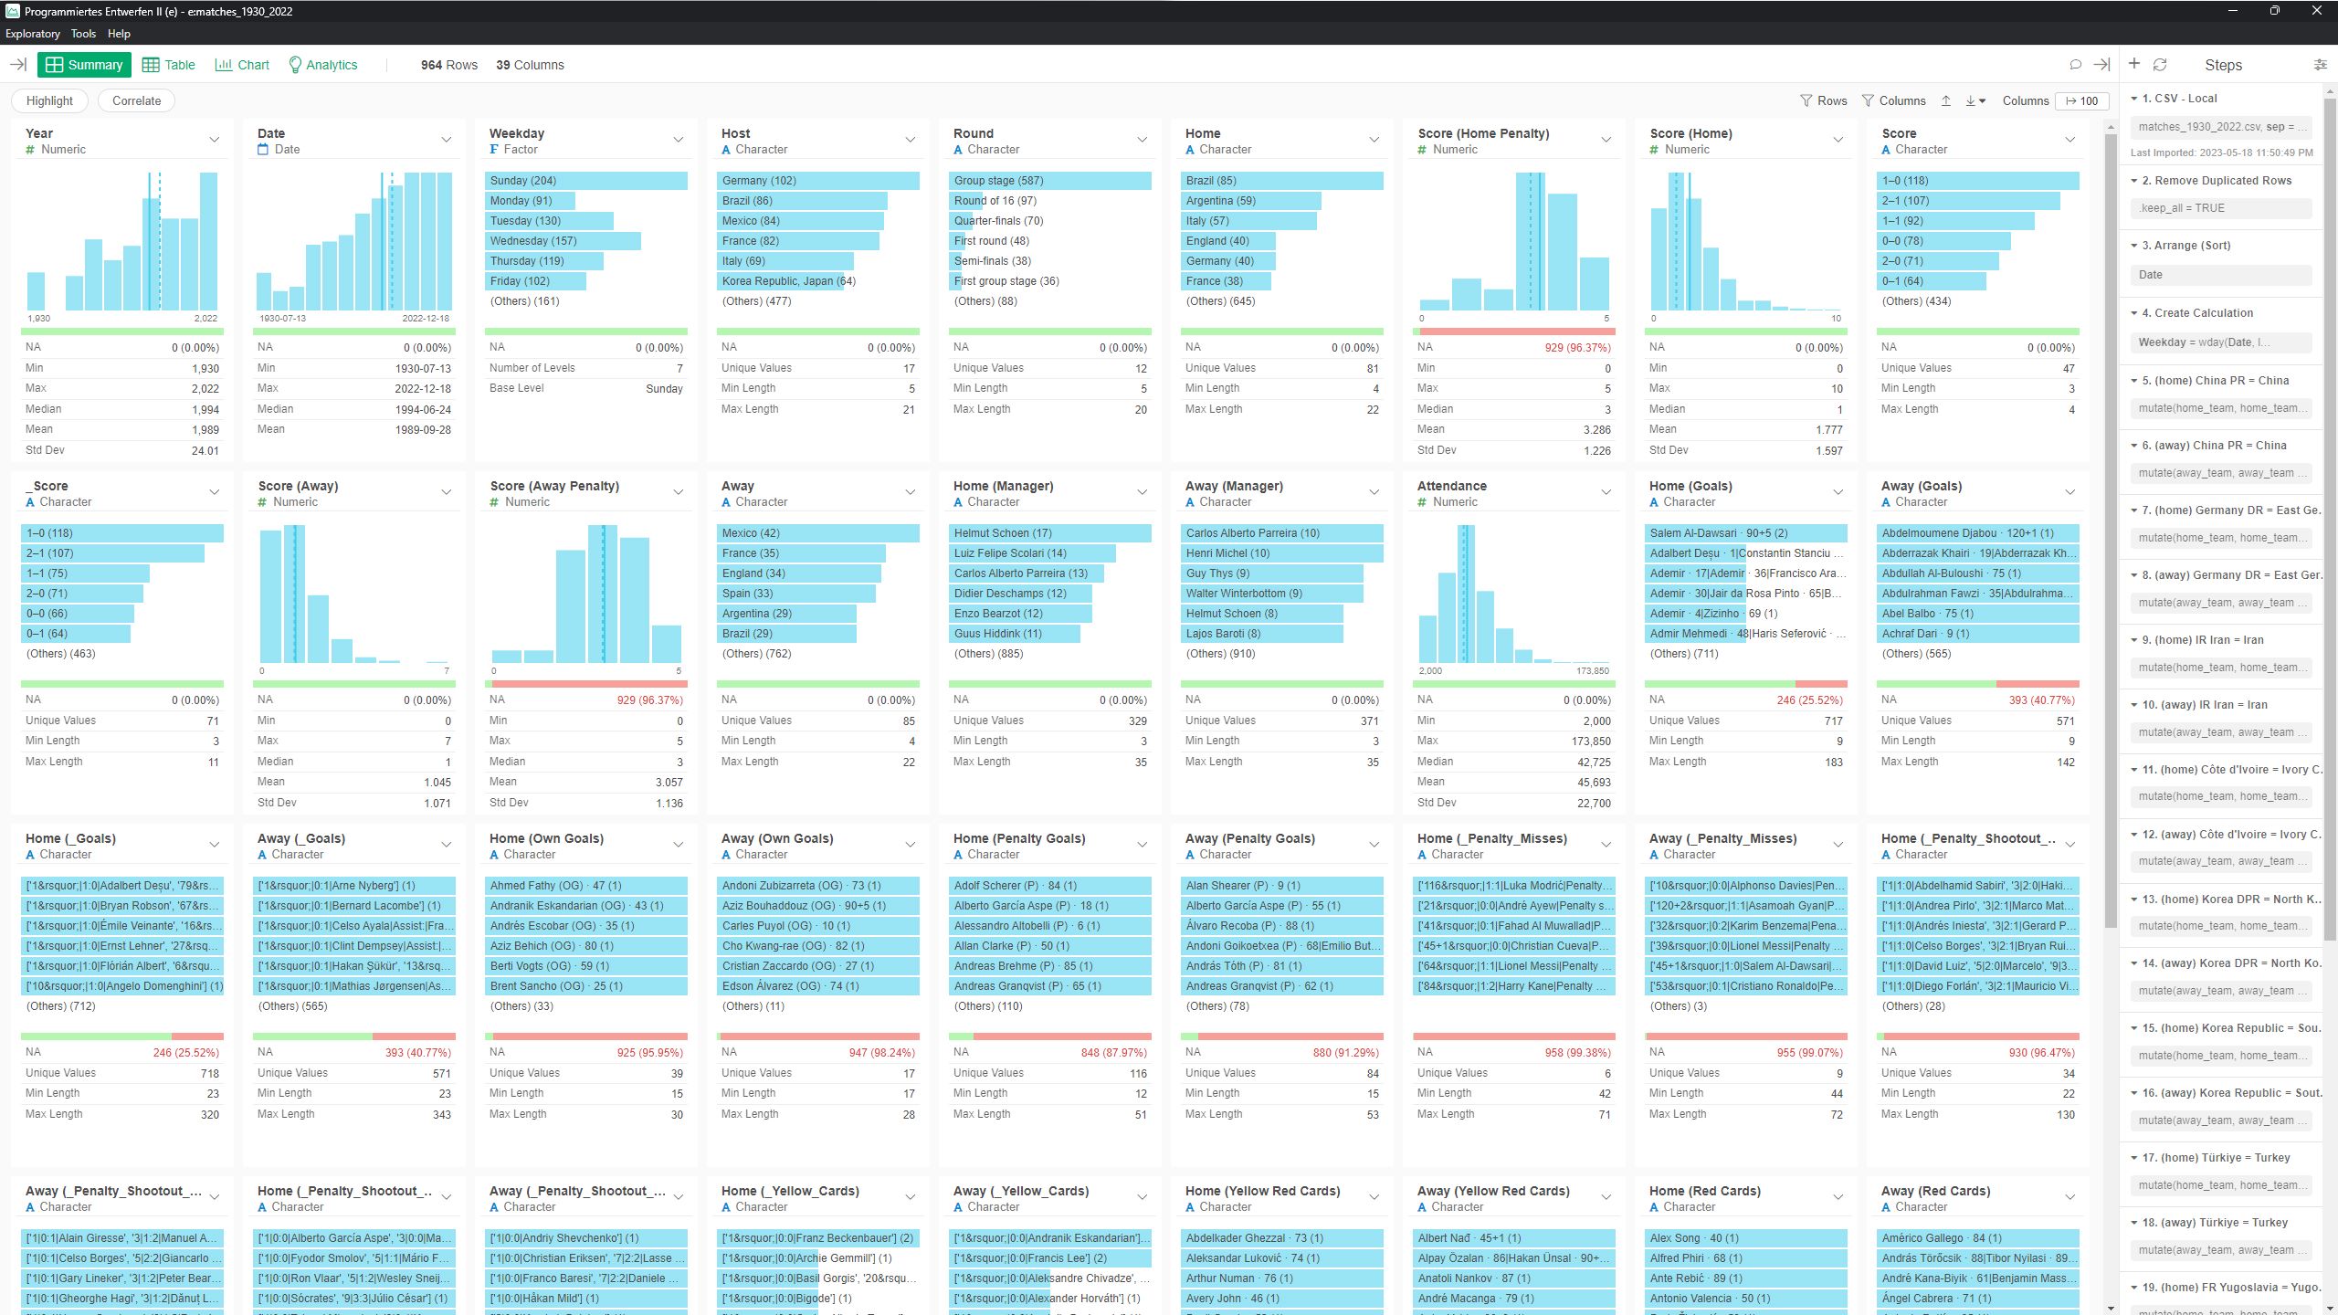The image size is (2338, 1315).
Task: Click the Weekday factor type icon
Action: 494,149
